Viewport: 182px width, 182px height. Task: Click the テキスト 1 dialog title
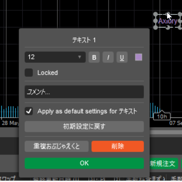pyautogui.click(x=84, y=40)
